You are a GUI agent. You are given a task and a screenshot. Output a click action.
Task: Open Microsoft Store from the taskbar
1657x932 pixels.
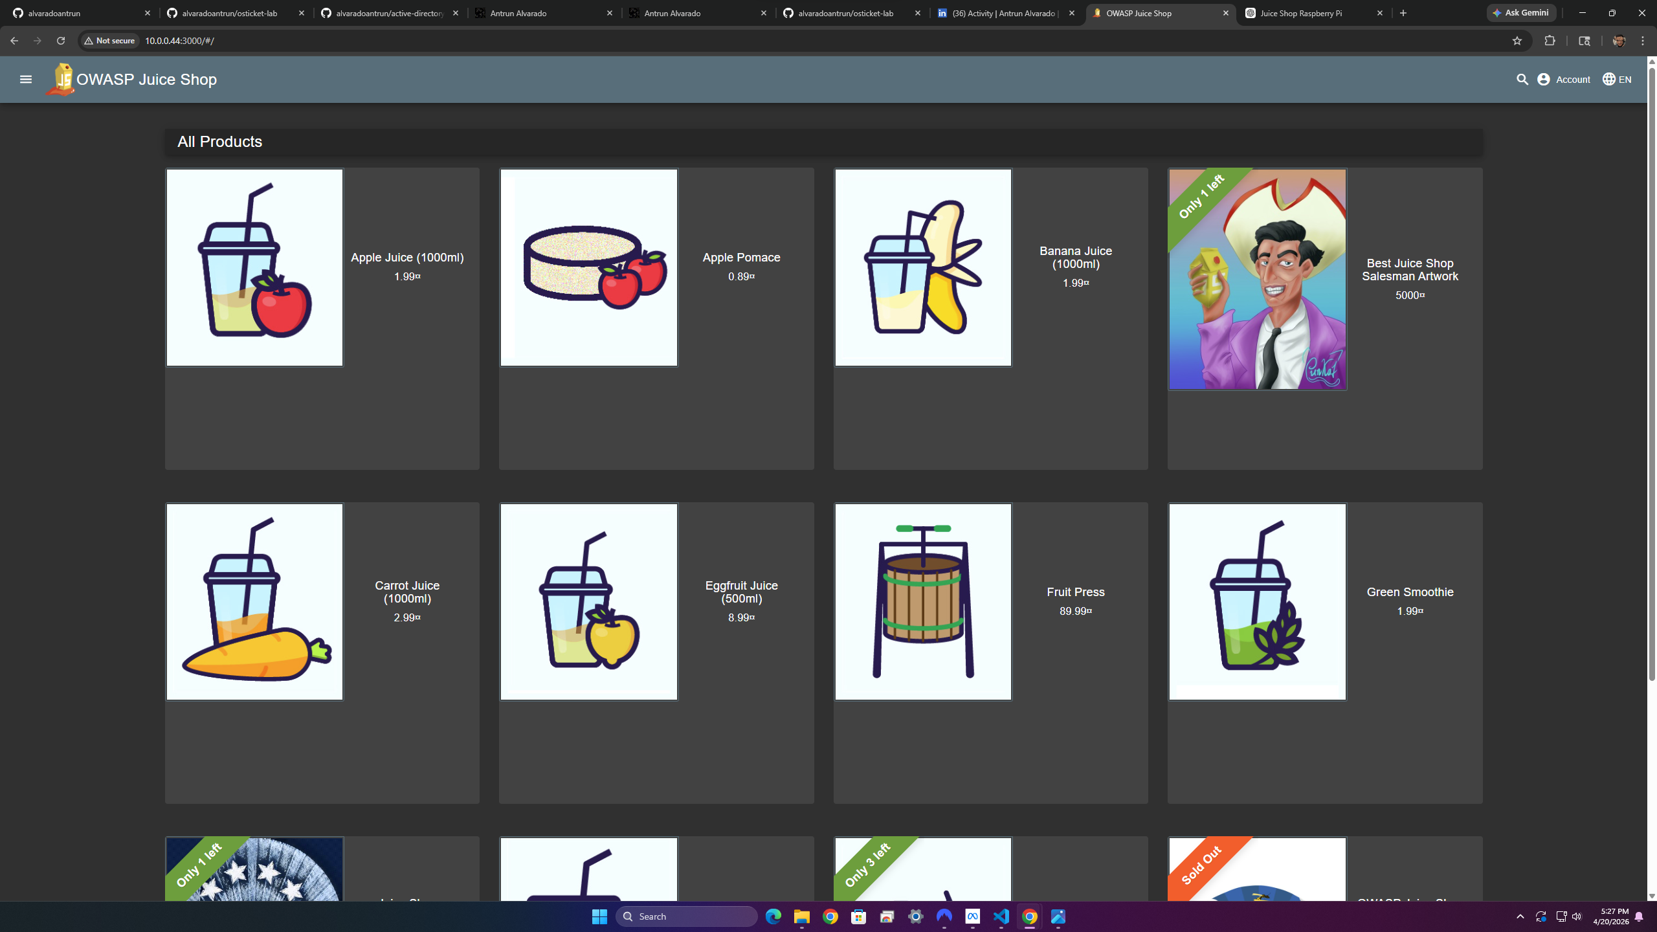click(x=859, y=916)
